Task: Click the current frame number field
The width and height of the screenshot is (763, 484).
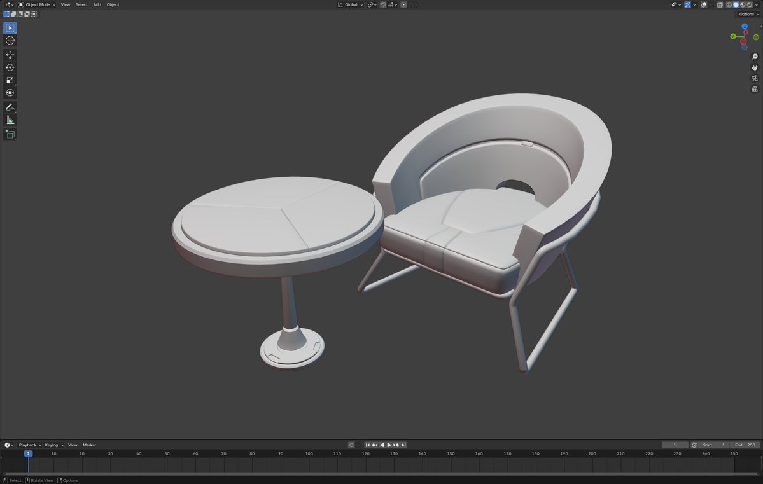Action: [675, 445]
